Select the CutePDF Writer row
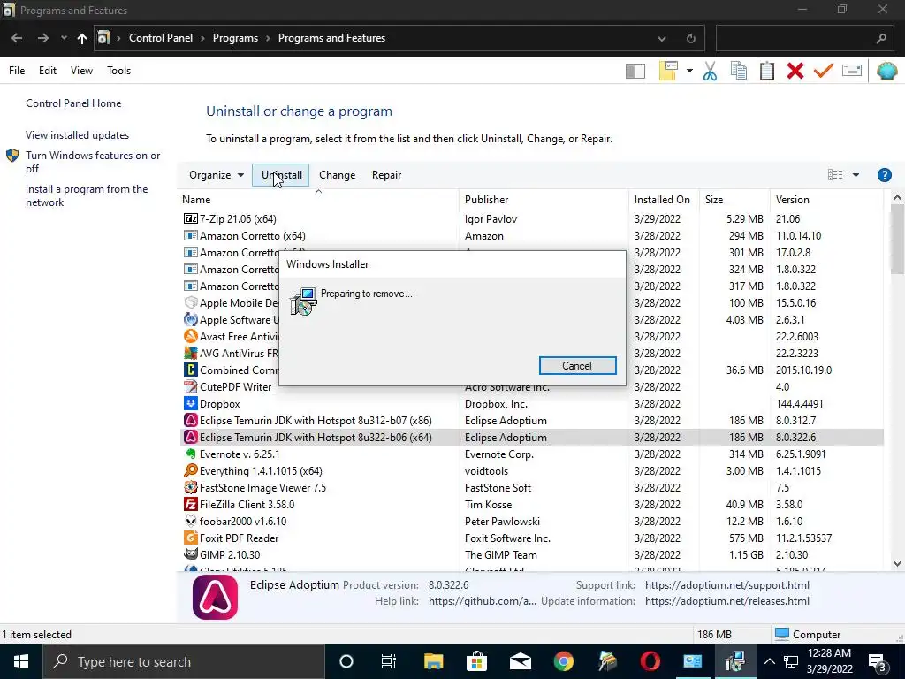Viewport: 905px width, 679px height. pos(531,387)
